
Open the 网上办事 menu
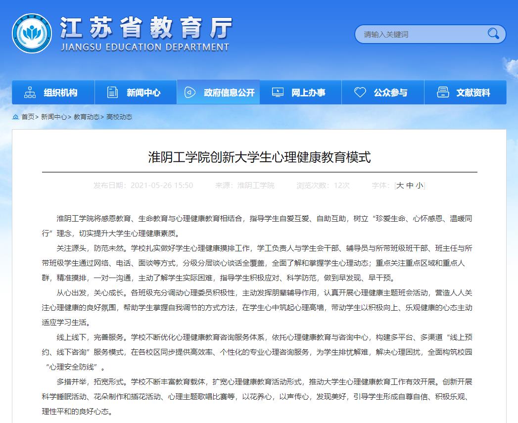point(300,92)
